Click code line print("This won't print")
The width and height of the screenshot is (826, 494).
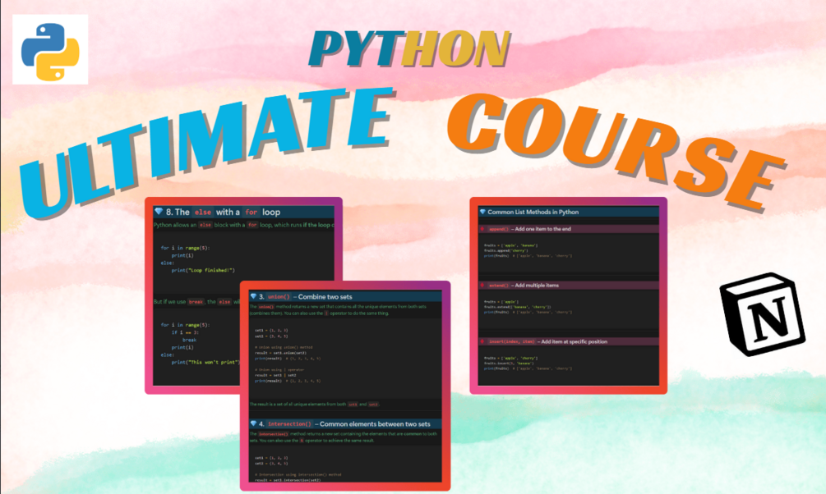click(205, 362)
